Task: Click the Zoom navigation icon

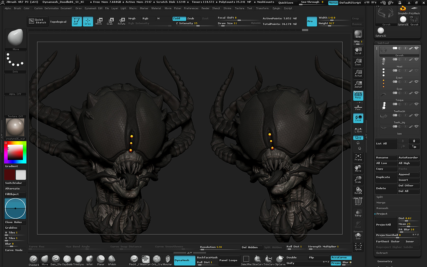Action: click(358, 62)
